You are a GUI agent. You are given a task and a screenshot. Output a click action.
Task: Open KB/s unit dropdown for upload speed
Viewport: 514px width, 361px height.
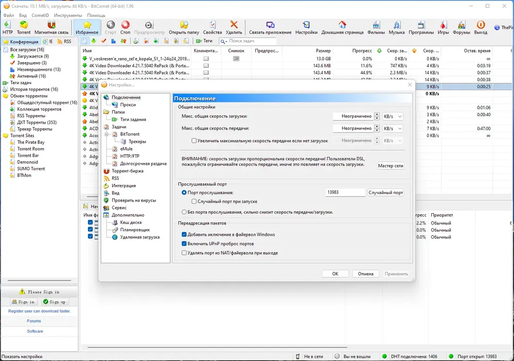[x=393, y=128]
